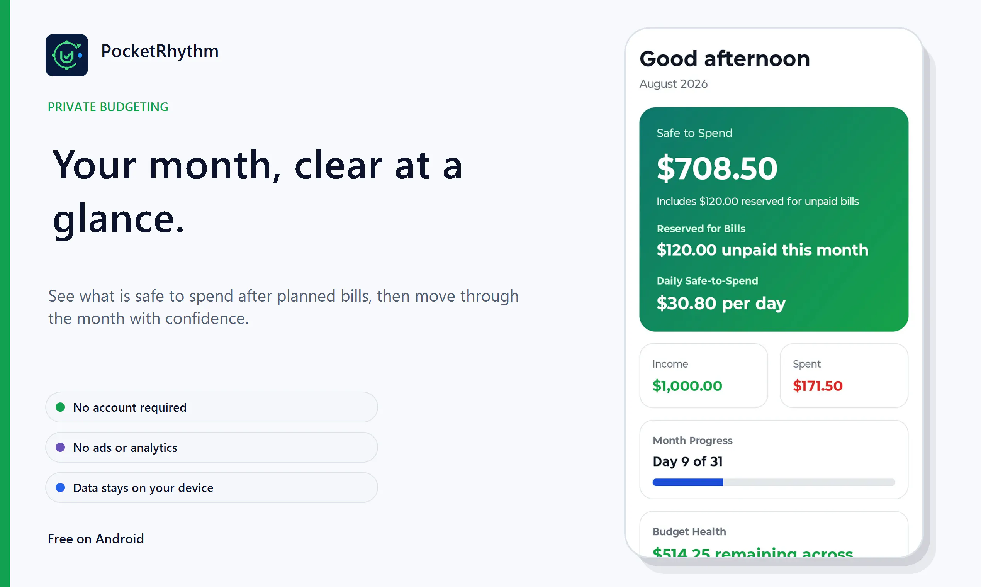Open the Spent card showing $171.50

coord(844,376)
